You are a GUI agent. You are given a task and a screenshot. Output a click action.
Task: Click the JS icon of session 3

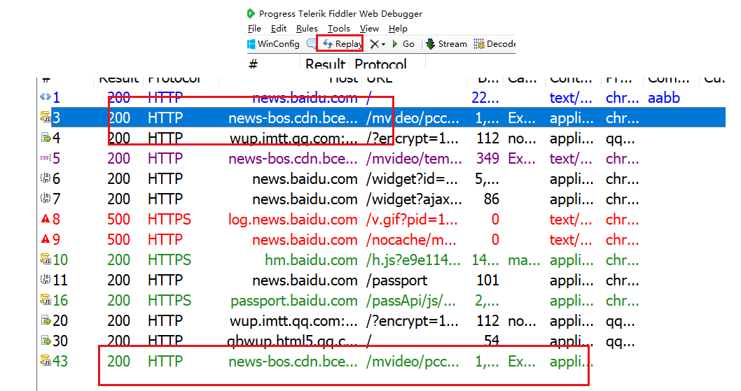tap(46, 117)
